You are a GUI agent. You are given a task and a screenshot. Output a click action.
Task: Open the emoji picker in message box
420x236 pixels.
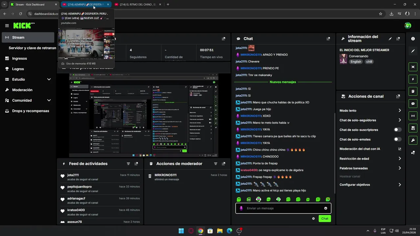click(x=325, y=208)
